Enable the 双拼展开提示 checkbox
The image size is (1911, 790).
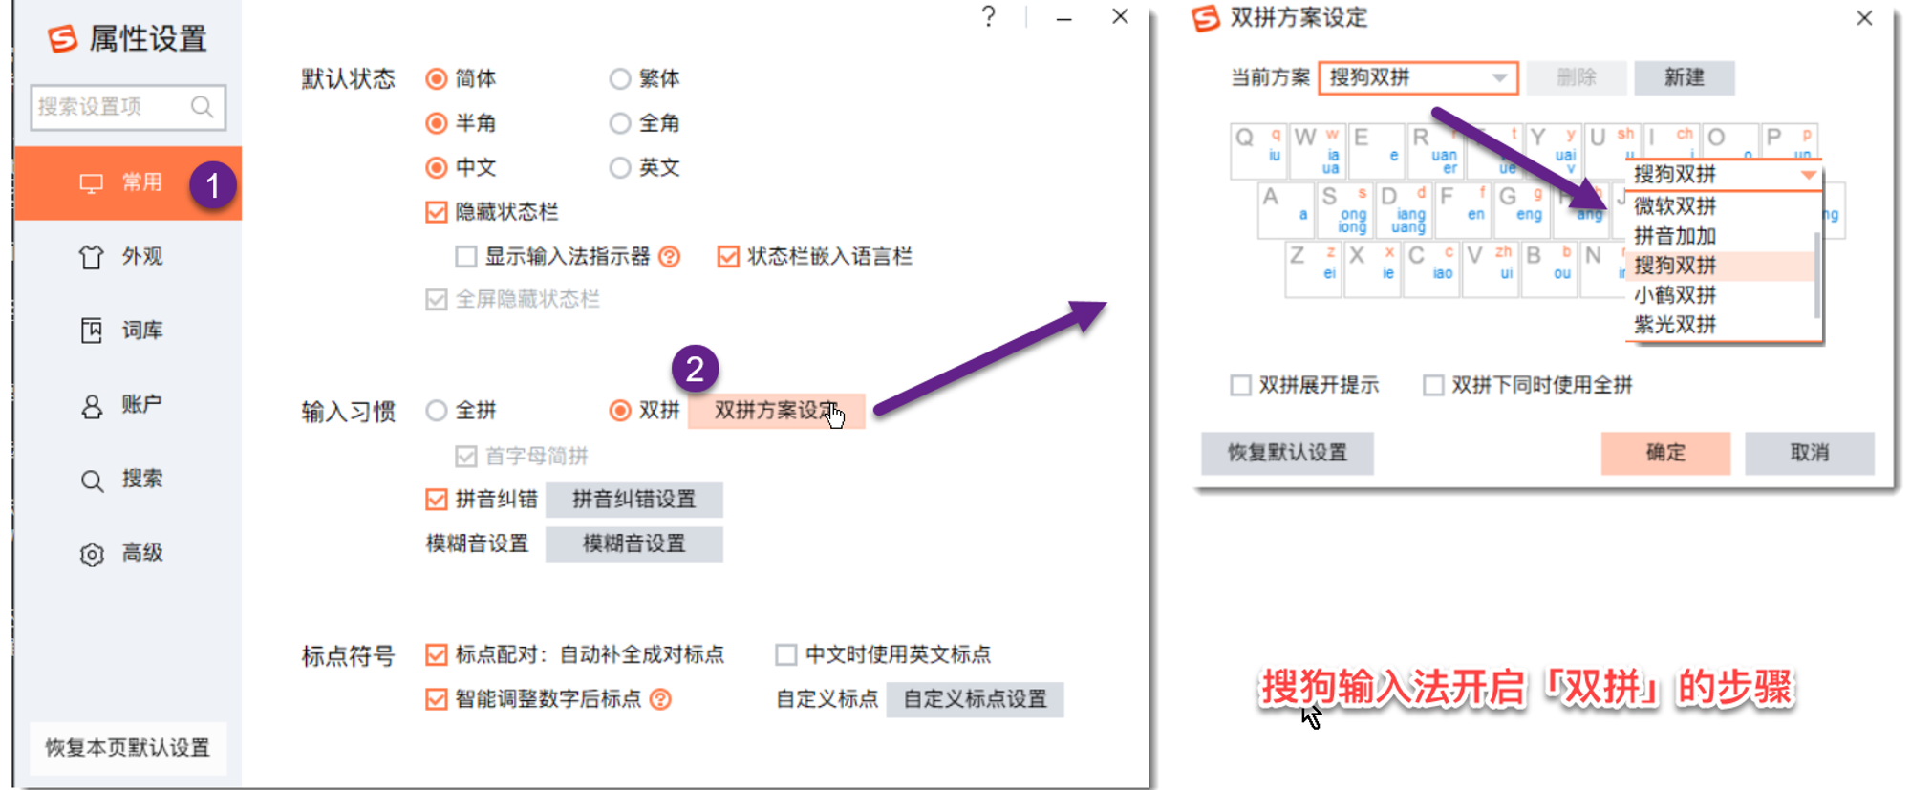click(1240, 385)
